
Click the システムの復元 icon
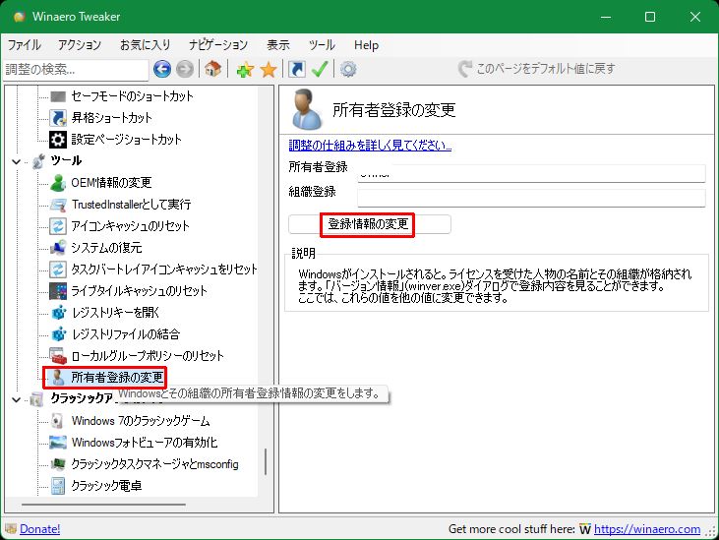[58, 248]
